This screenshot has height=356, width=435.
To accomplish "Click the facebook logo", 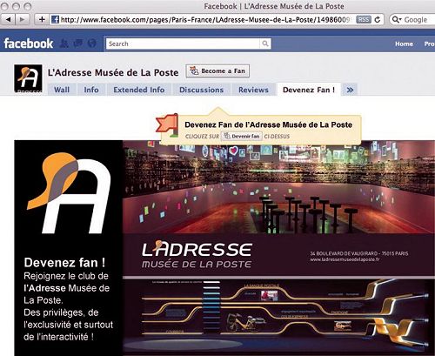I will pyautogui.click(x=29, y=44).
